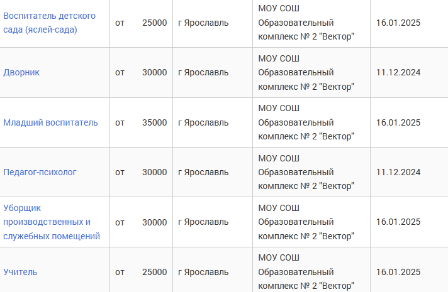Viewport: 448px width, 292px height.
Task: Open the Уборщик производственных и служебных помещений link
Action: click(52, 222)
